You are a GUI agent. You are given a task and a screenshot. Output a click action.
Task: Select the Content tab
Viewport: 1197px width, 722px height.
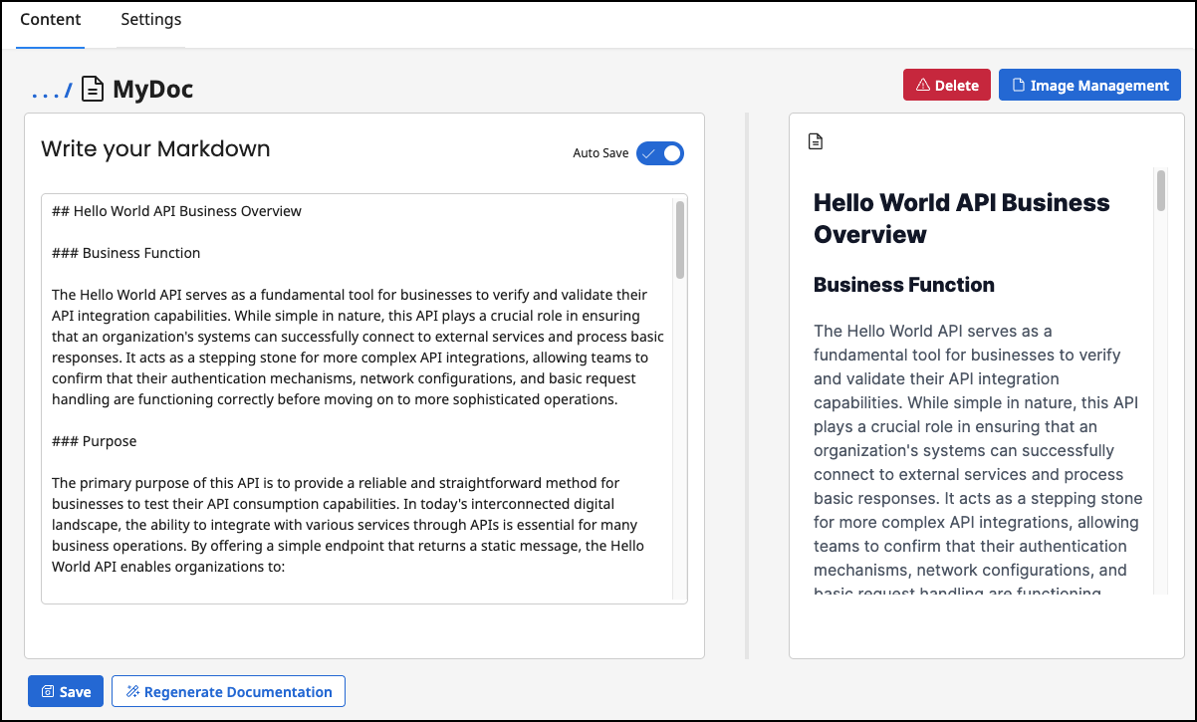pyautogui.click(x=50, y=19)
